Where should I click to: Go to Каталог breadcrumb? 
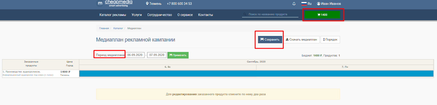(x=118, y=28)
